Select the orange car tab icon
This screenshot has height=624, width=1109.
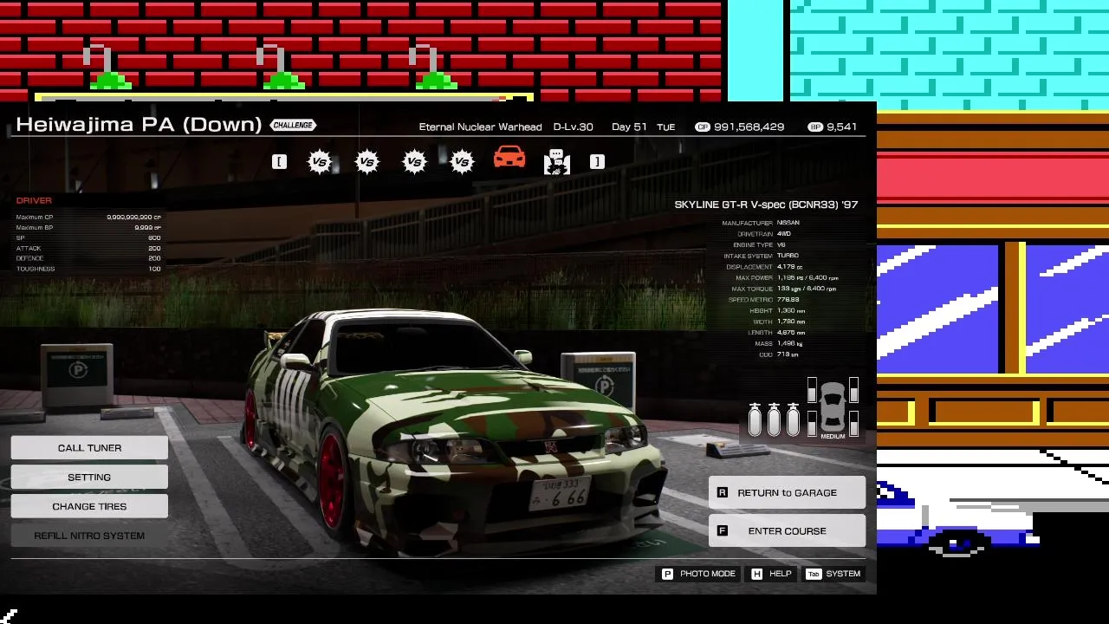(x=509, y=158)
